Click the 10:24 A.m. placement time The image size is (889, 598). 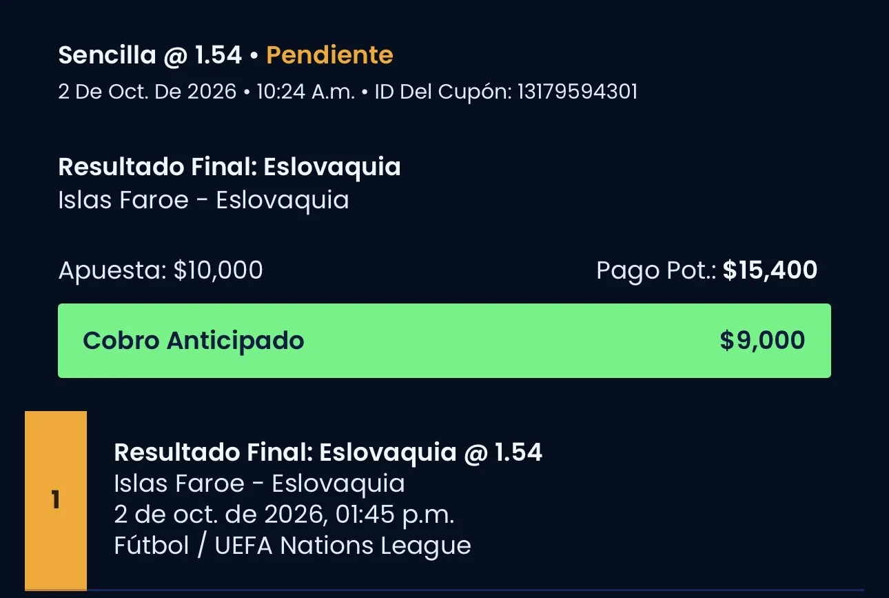[x=306, y=92]
